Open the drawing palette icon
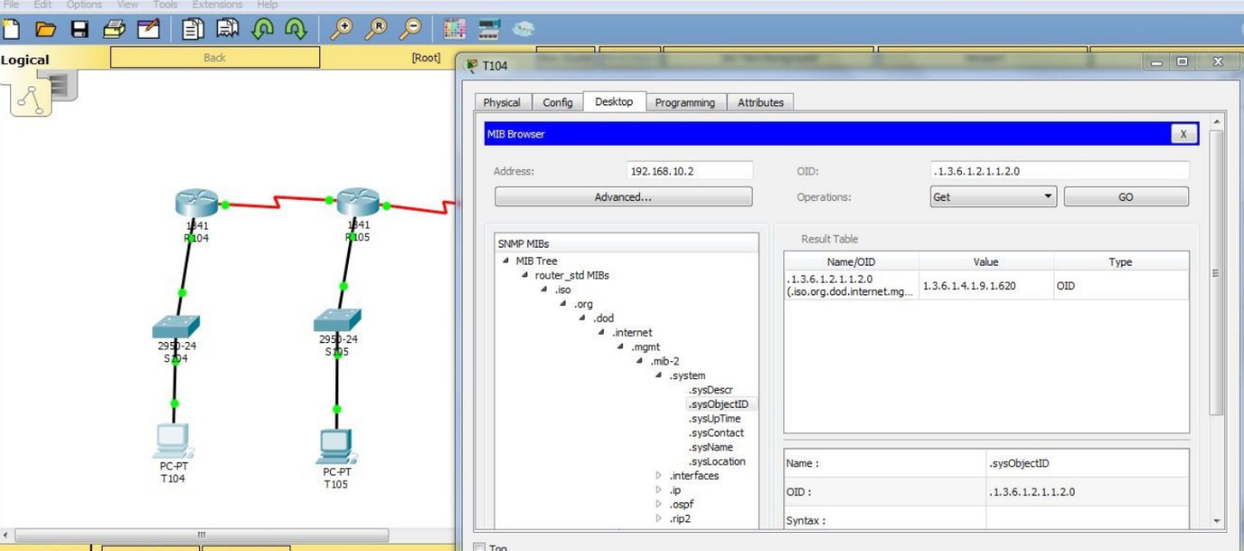Screen dimensions: 1244x551 click(x=455, y=30)
